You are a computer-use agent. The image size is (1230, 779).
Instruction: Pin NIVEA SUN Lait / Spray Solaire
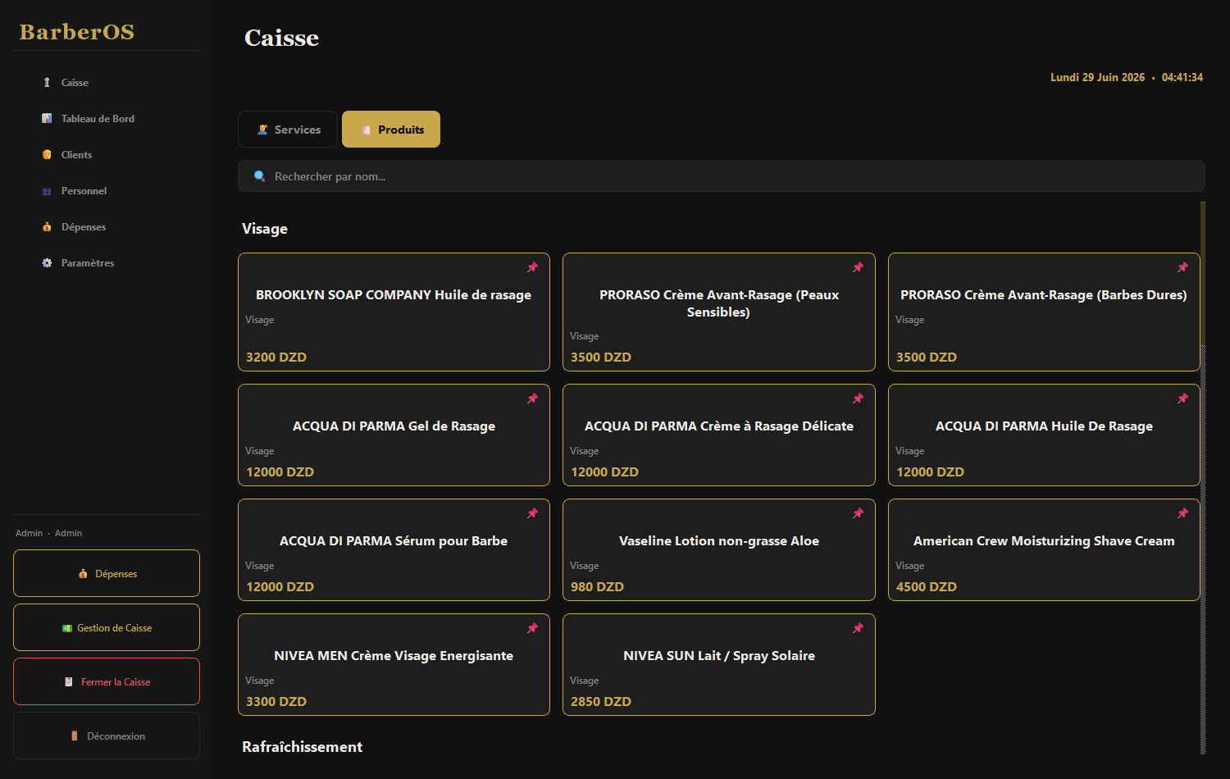coord(858,628)
